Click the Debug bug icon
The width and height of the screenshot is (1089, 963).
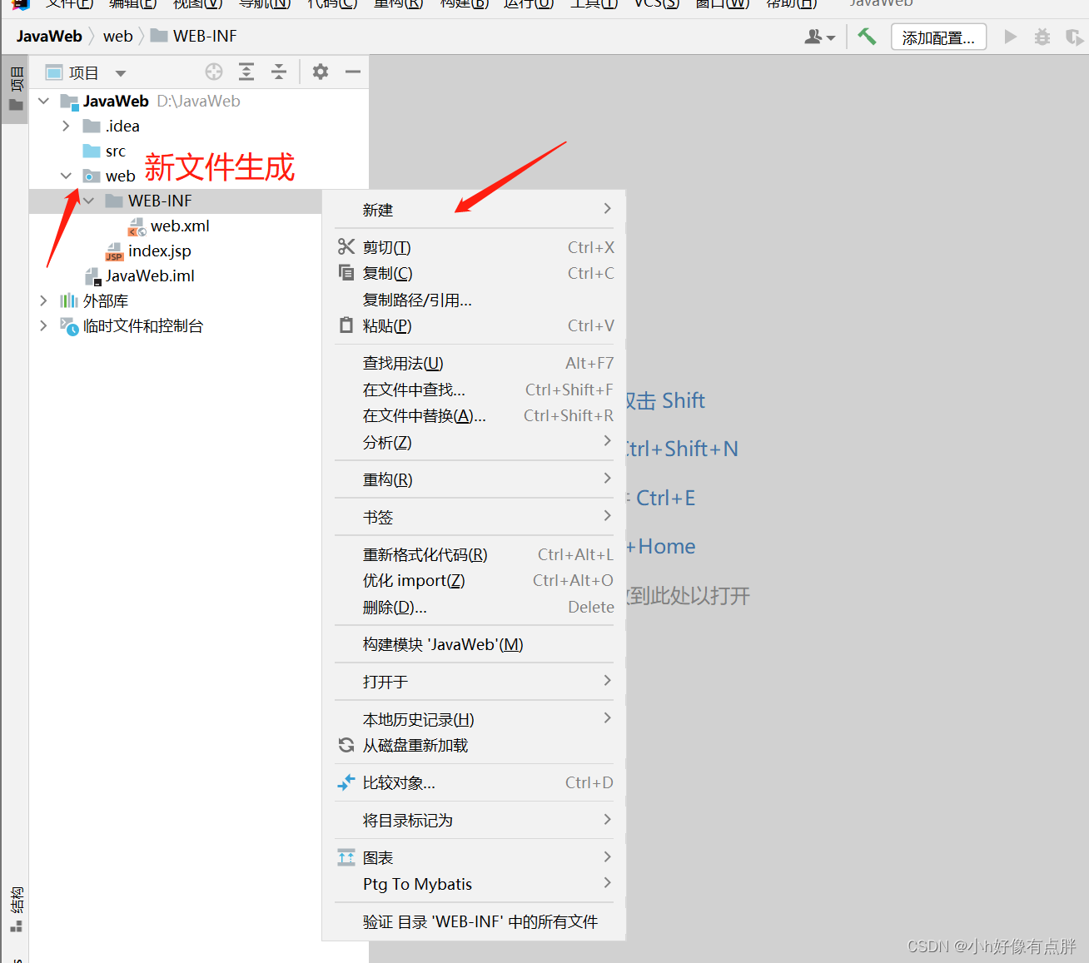(1042, 37)
